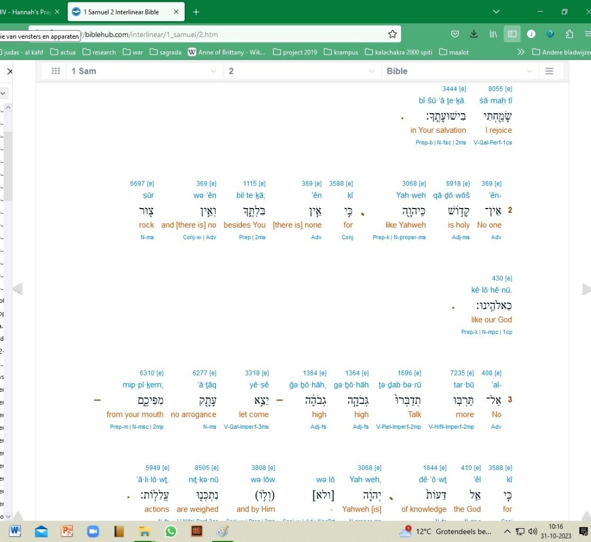Open the 'research' bookmarks folder

pos(99,52)
